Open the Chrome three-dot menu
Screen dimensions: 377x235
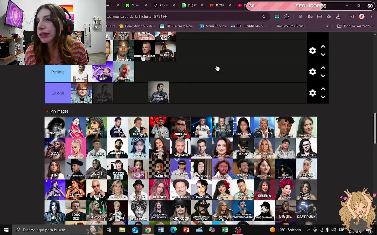(x=371, y=17)
